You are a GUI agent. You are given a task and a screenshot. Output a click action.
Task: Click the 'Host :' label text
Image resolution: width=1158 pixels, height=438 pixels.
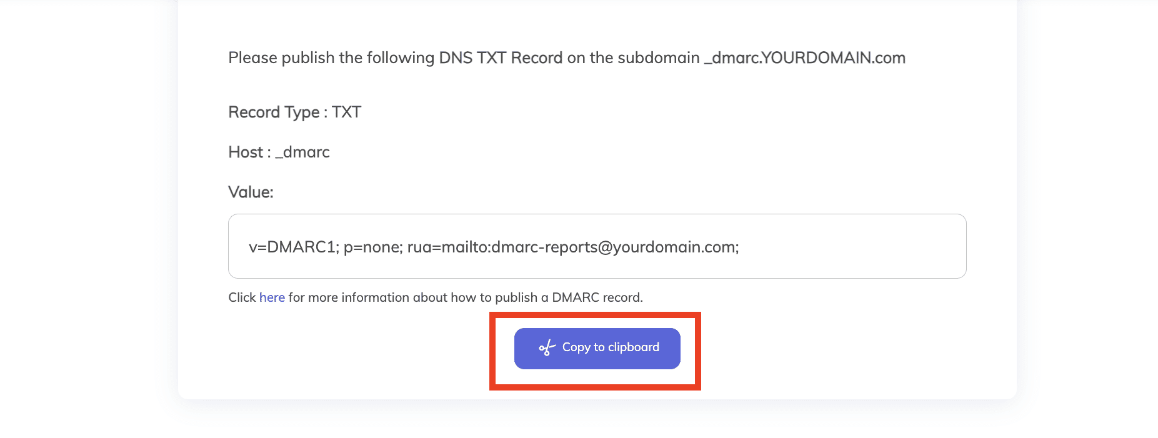(249, 152)
